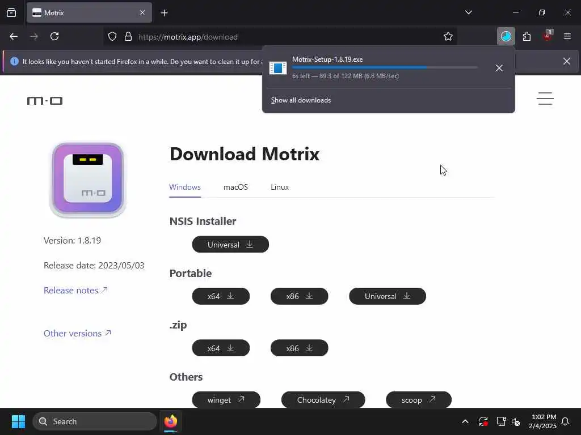
Task: Bookmark this page with the star
Action: point(448,37)
